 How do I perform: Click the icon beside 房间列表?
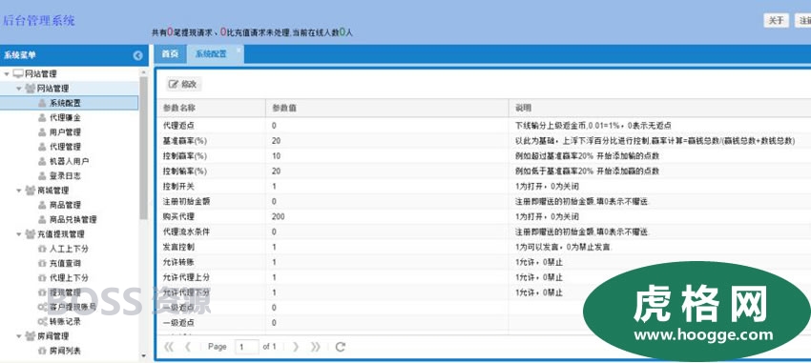click(42, 351)
